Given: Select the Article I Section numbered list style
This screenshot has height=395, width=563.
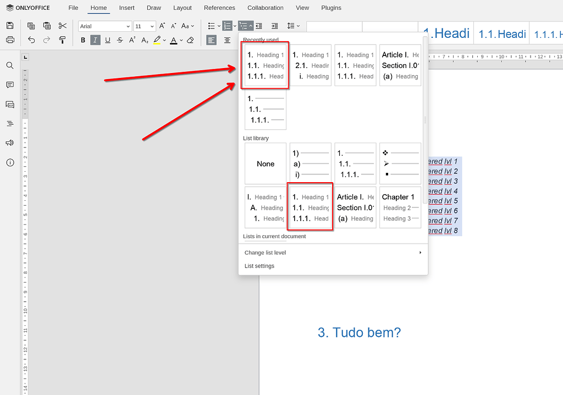Looking at the screenshot, I should 355,208.
